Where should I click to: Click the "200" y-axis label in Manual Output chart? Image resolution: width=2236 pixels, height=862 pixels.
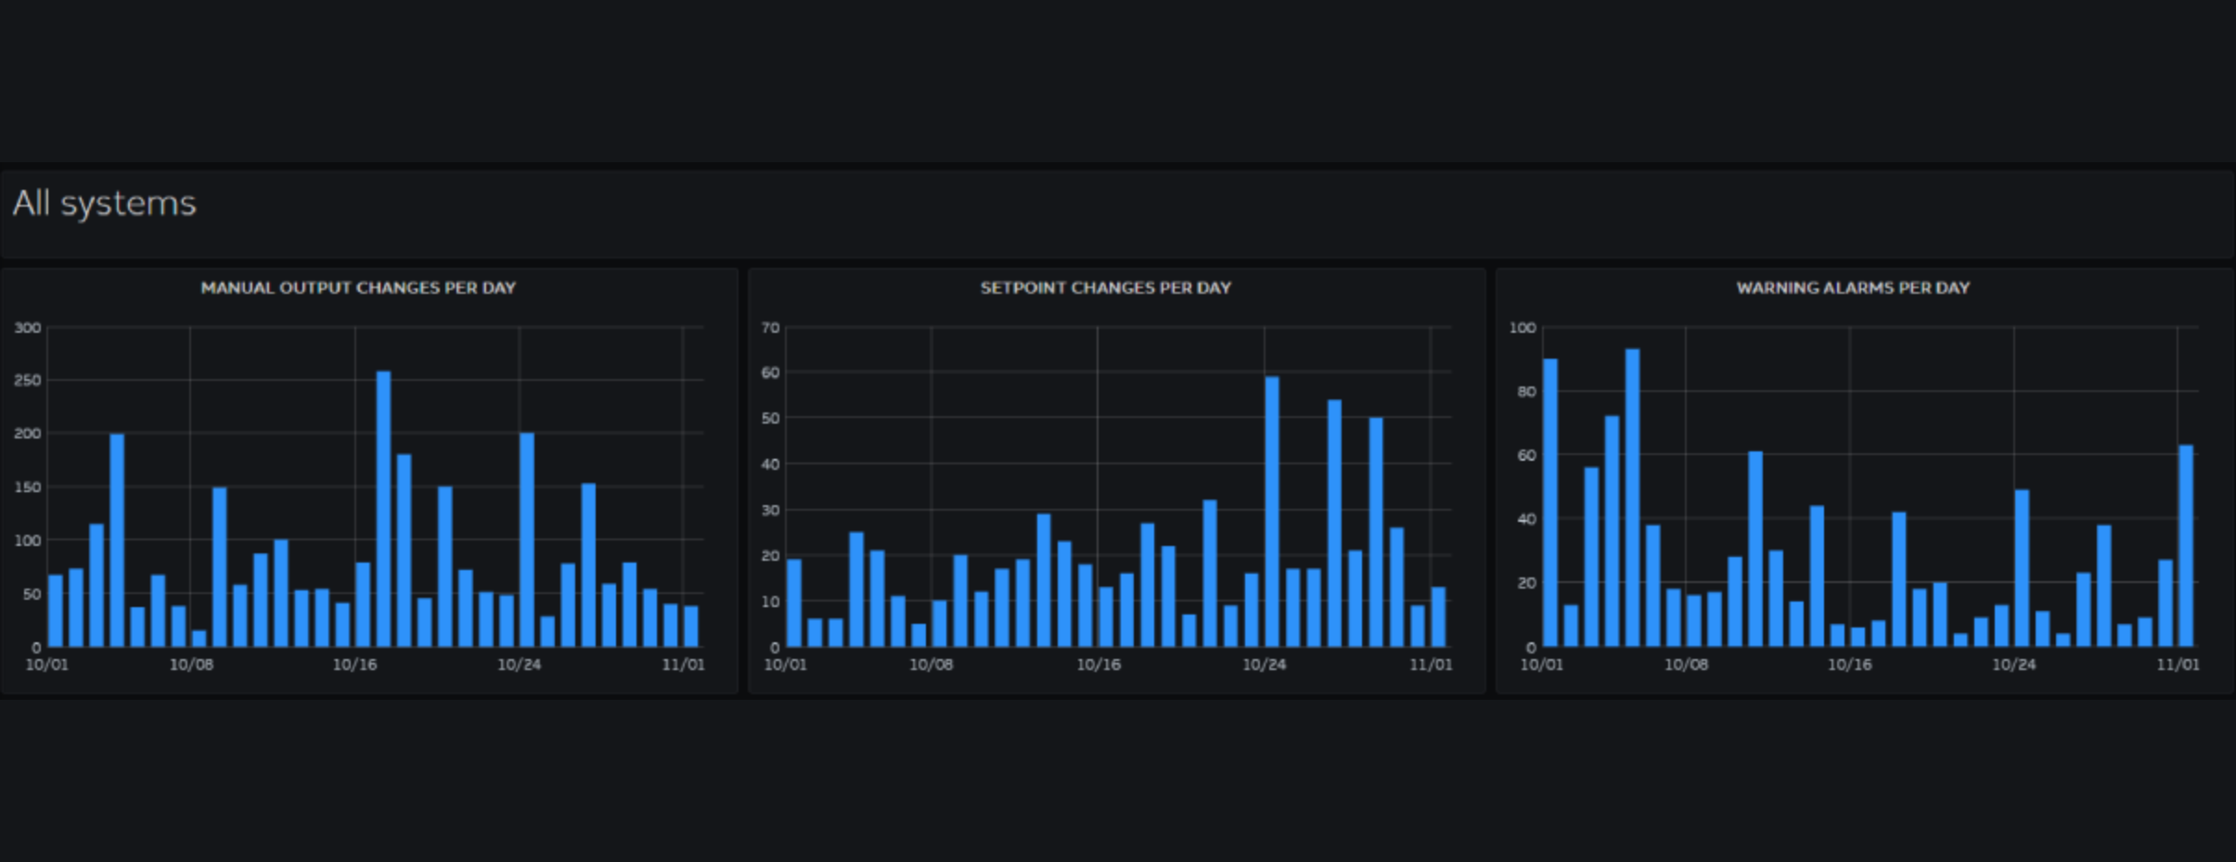click(x=28, y=433)
